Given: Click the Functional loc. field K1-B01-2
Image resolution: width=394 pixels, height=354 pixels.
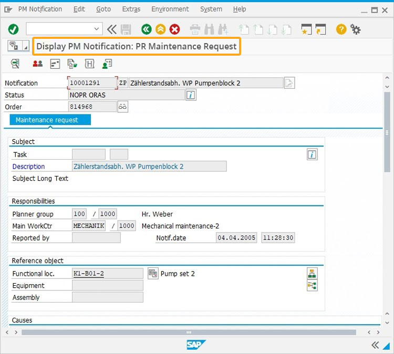Looking at the screenshot, I should 108,273.
